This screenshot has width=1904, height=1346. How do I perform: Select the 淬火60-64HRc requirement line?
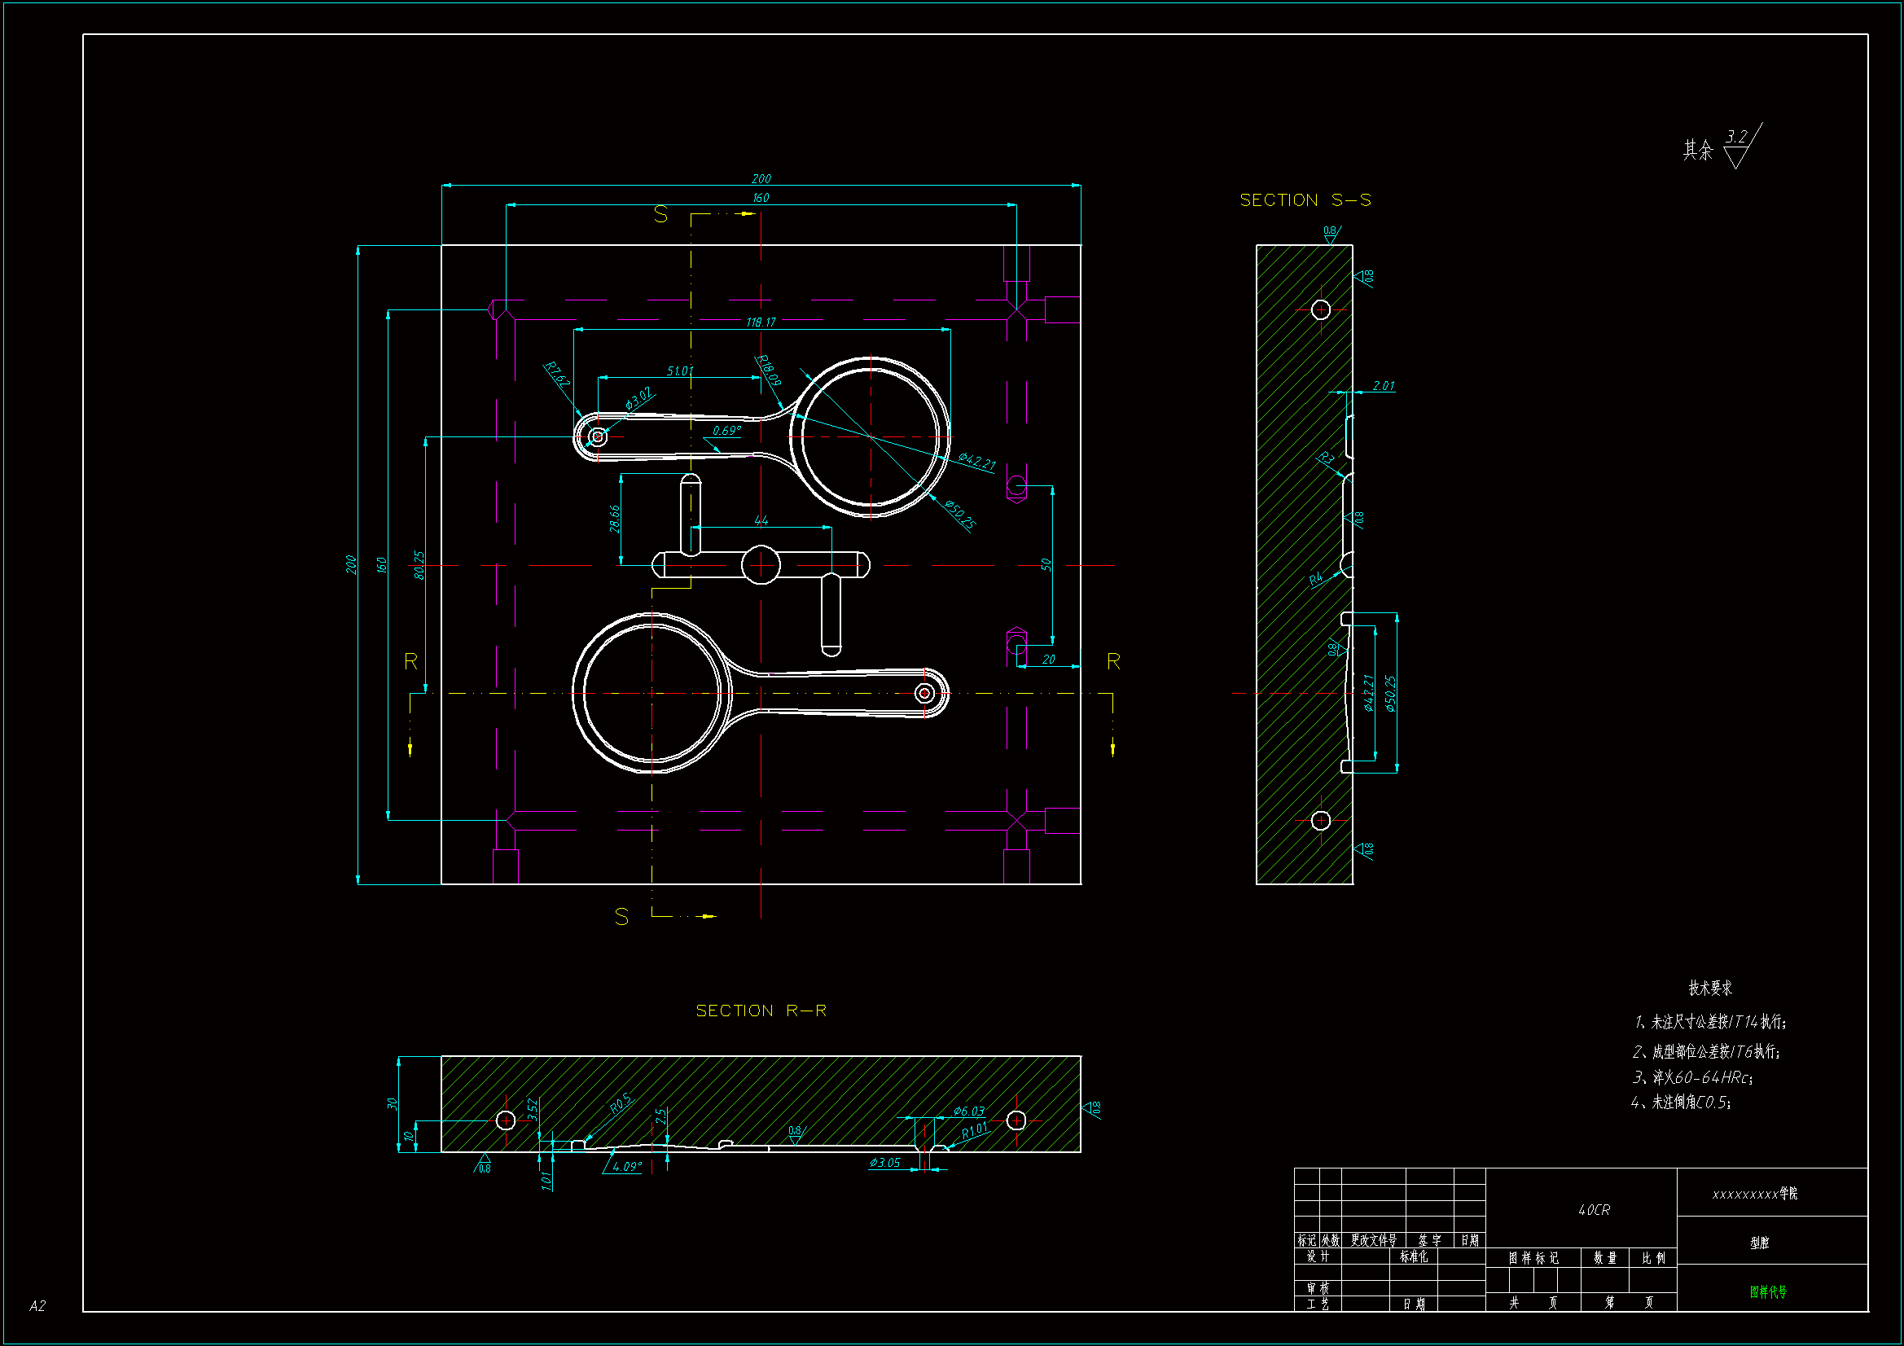pos(1692,1077)
